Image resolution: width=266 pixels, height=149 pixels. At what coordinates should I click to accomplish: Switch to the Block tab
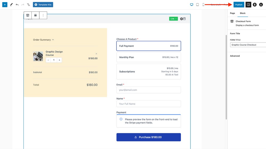point(243,13)
